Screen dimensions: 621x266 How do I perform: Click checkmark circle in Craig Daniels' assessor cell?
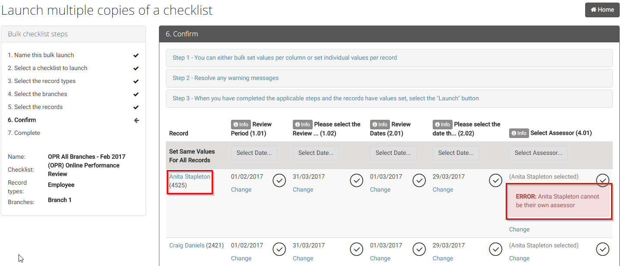click(602, 249)
